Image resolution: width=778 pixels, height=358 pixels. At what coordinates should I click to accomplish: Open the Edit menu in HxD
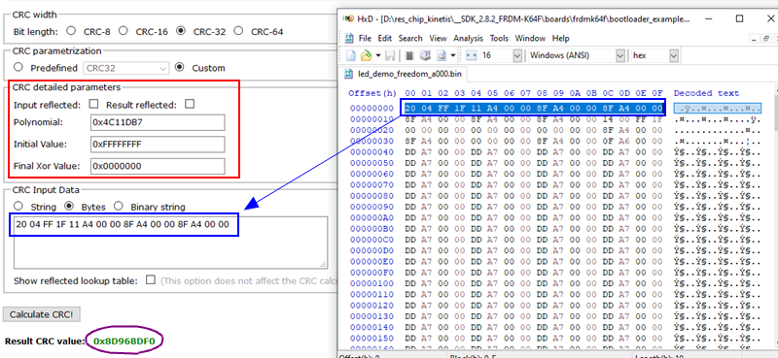click(x=384, y=38)
